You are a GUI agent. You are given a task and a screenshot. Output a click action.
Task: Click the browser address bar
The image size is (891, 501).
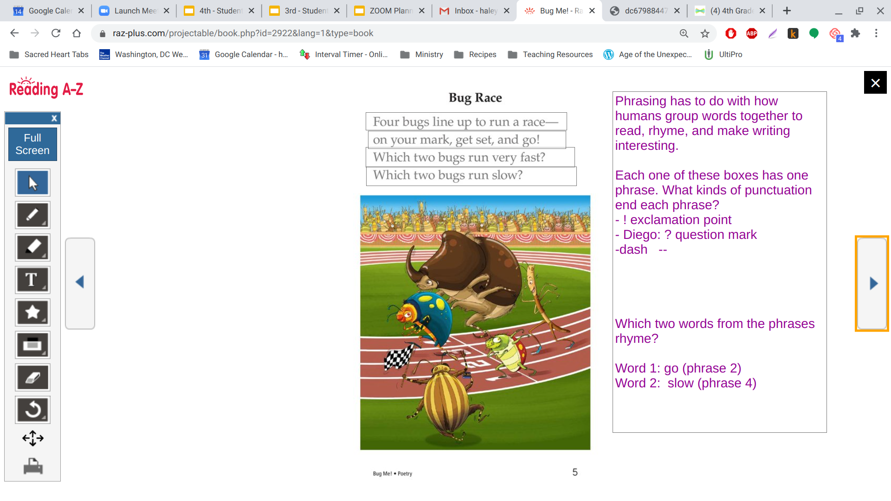tap(371, 33)
